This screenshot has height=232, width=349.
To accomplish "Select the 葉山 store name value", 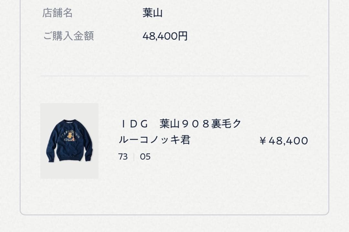I will (x=152, y=13).
